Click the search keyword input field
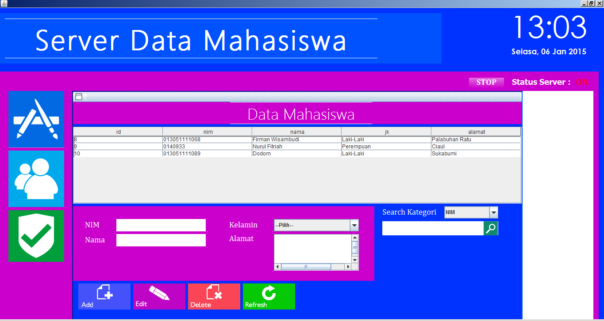The height and width of the screenshot is (321, 604). tap(433, 228)
